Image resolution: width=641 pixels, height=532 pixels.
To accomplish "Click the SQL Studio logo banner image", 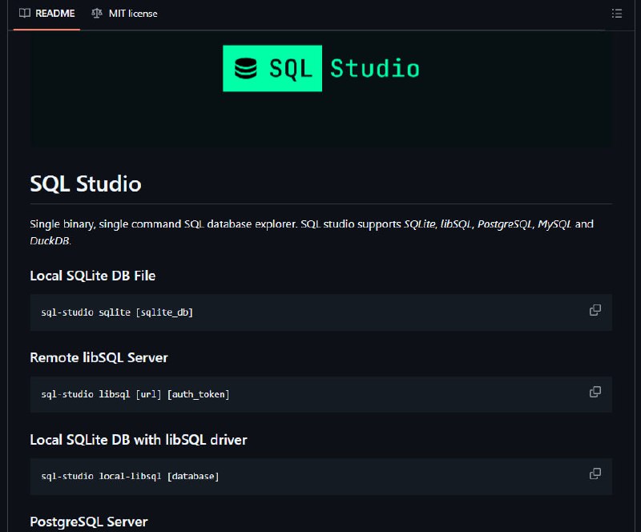I will pos(321,89).
